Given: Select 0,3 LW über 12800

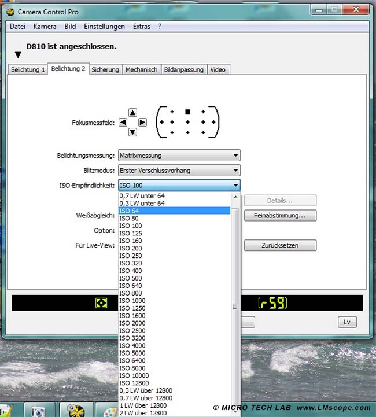Looking at the screenshot, I should click(175, 390).
